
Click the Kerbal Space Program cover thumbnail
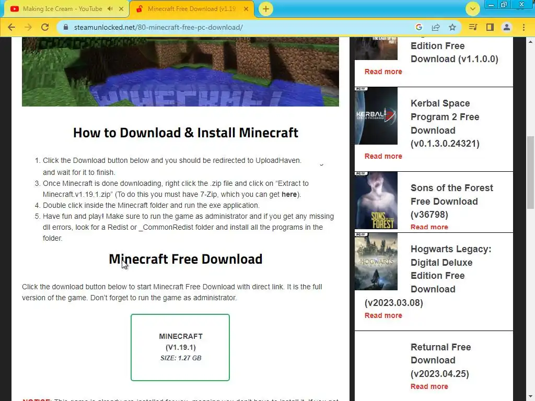pos(376,115)
